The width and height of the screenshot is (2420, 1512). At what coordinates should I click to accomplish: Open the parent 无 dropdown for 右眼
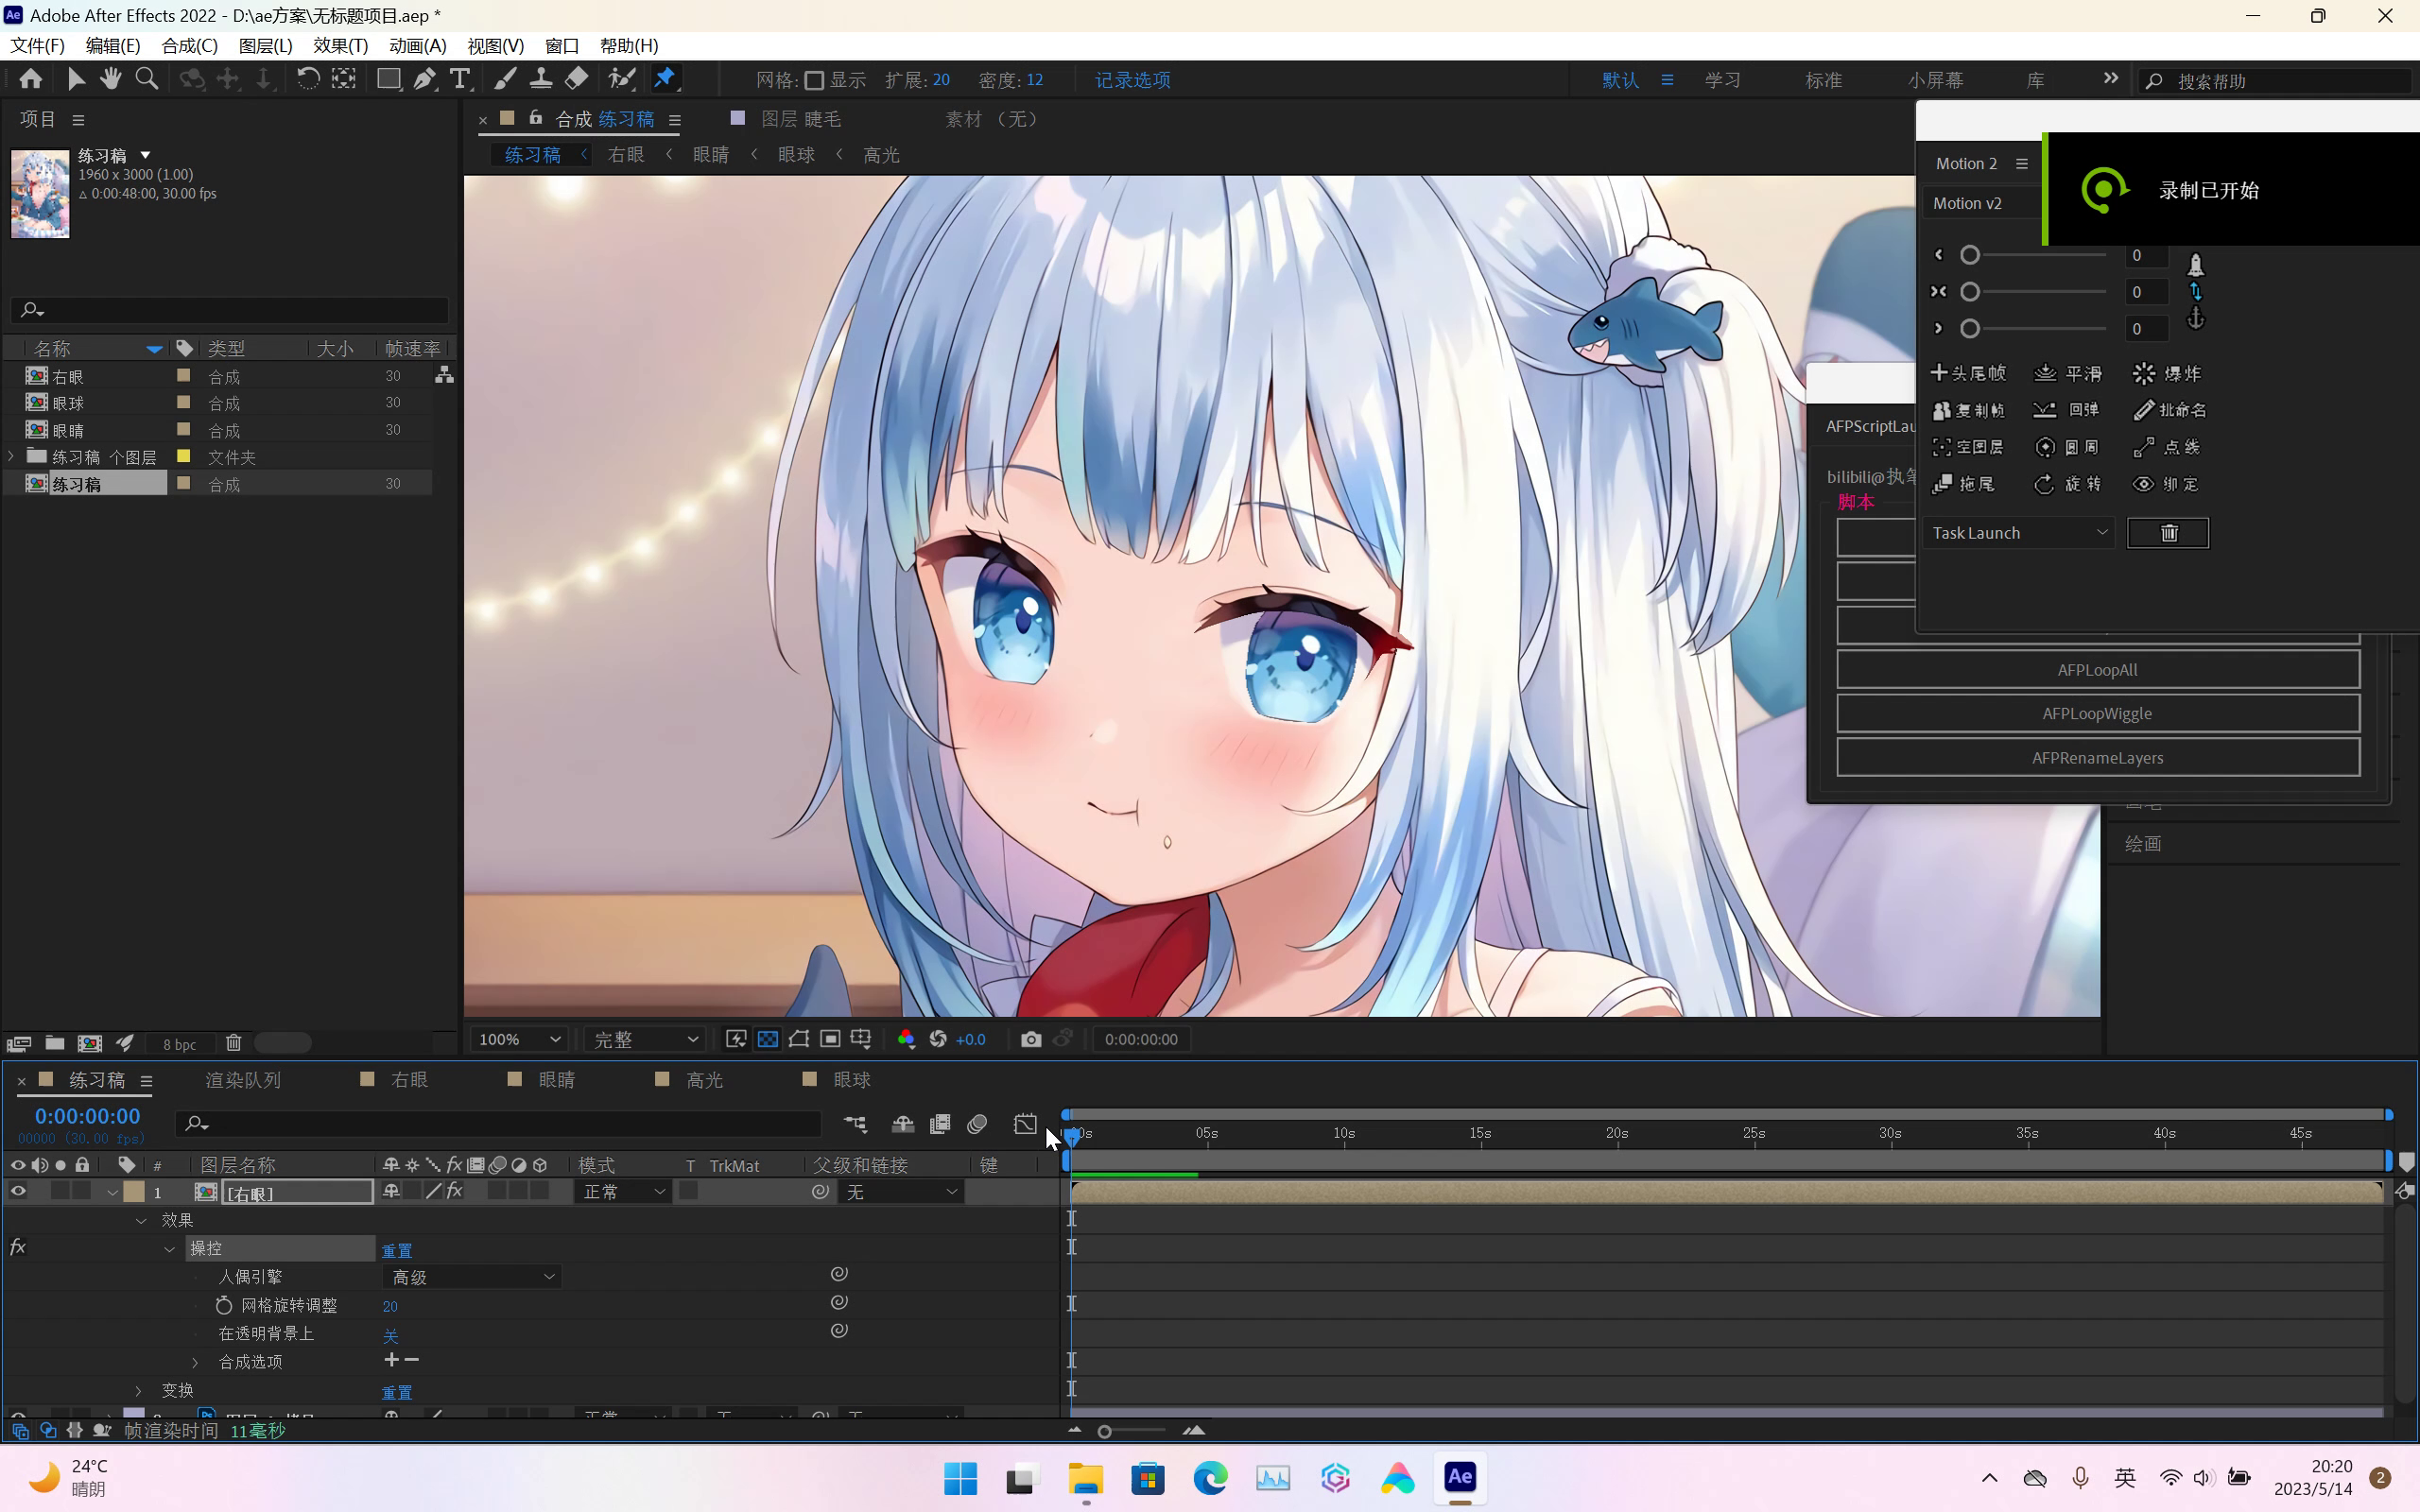pyautogui.click(x=902, y=1192)
